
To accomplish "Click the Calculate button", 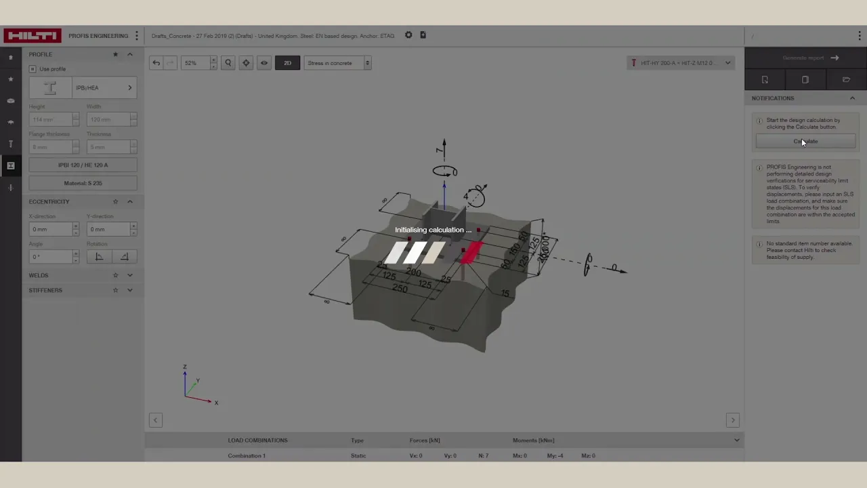I will (x=805, y=142).
